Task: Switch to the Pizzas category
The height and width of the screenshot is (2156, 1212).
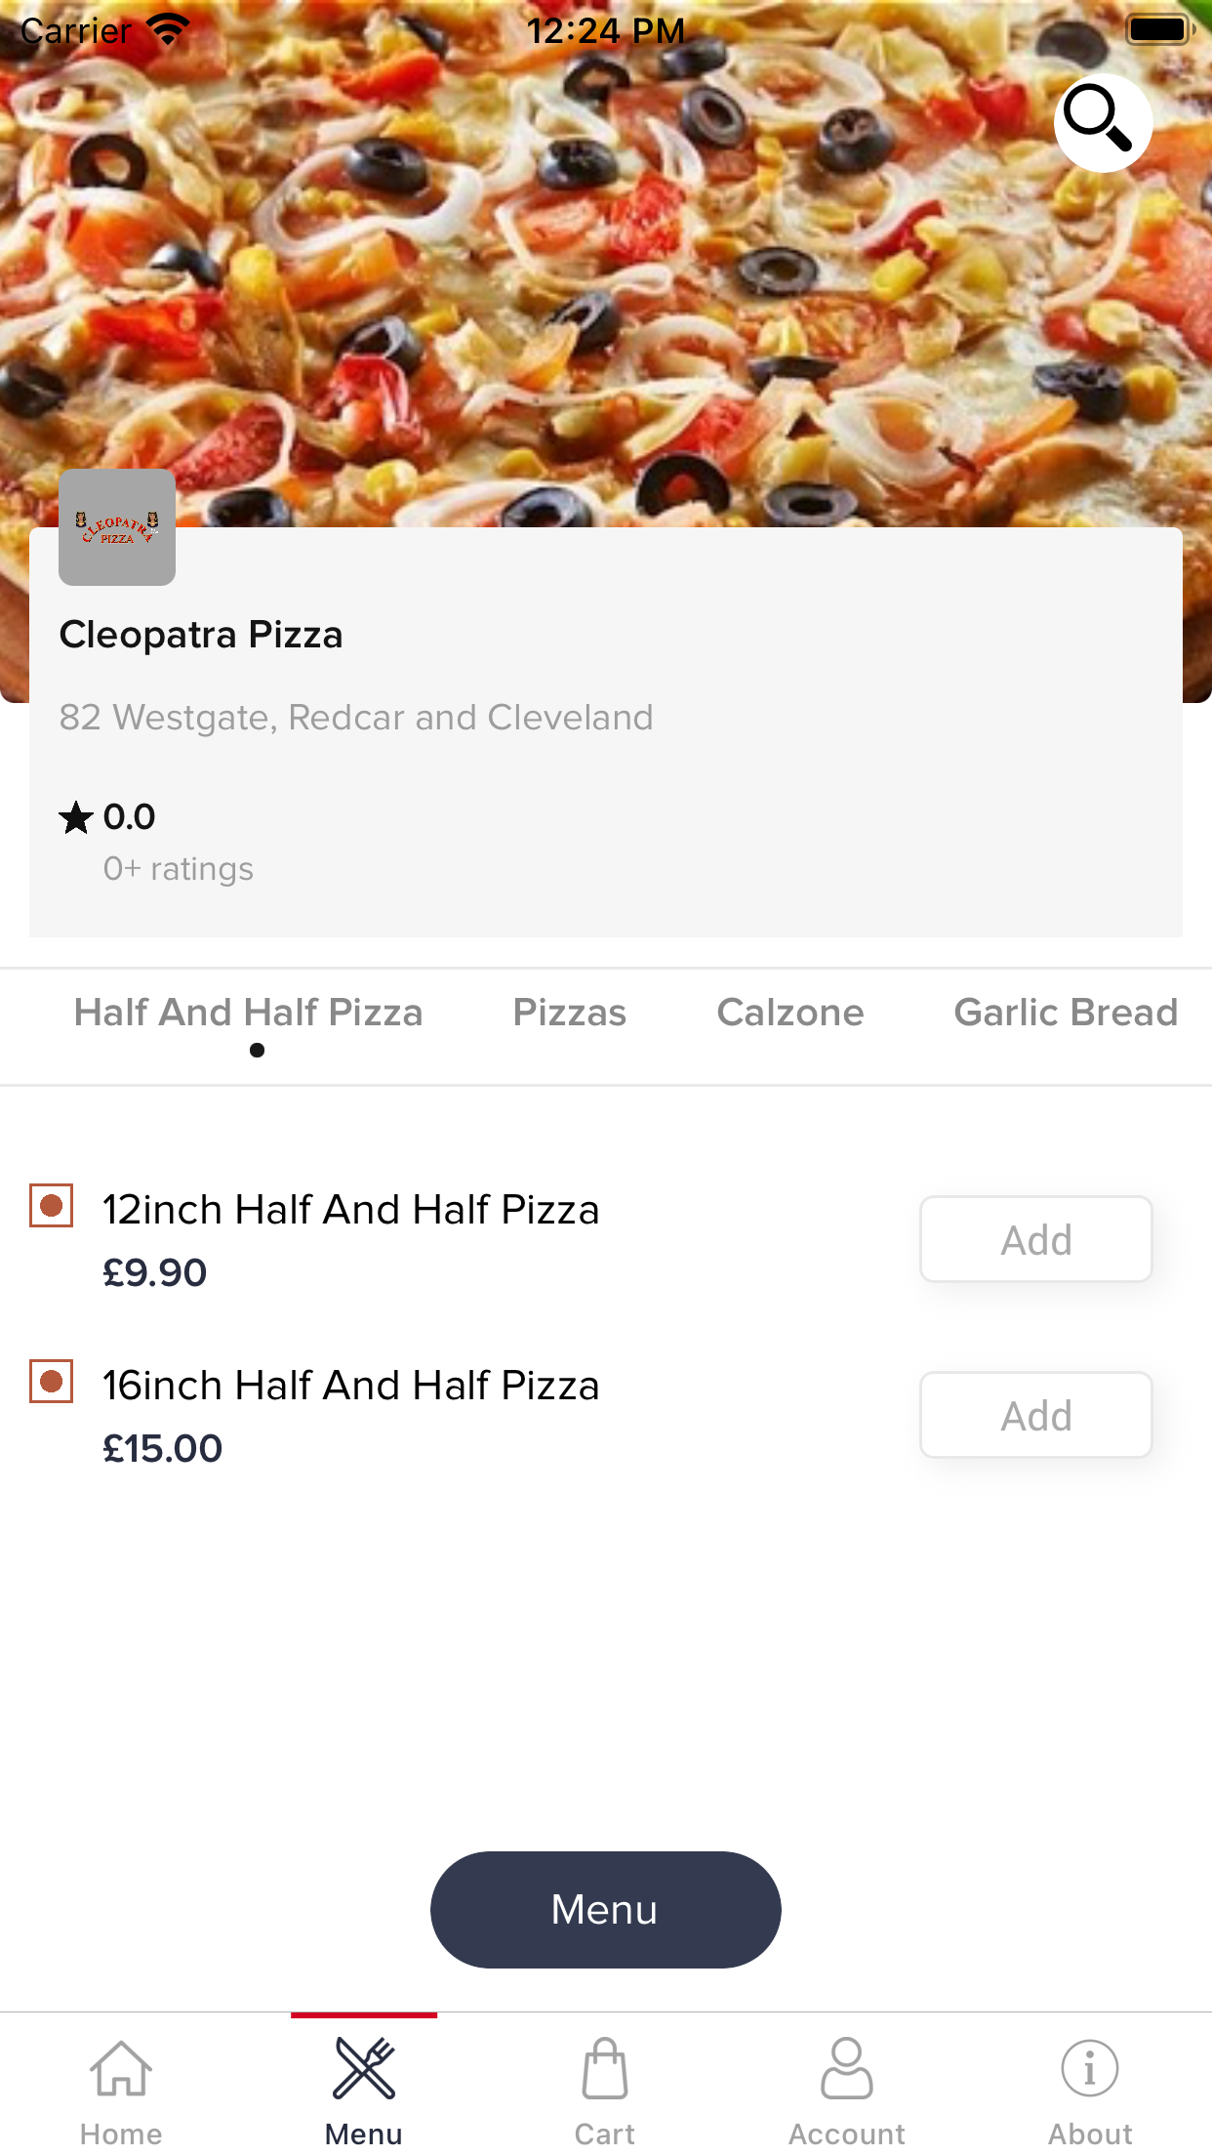Action: pos(570,1013)
